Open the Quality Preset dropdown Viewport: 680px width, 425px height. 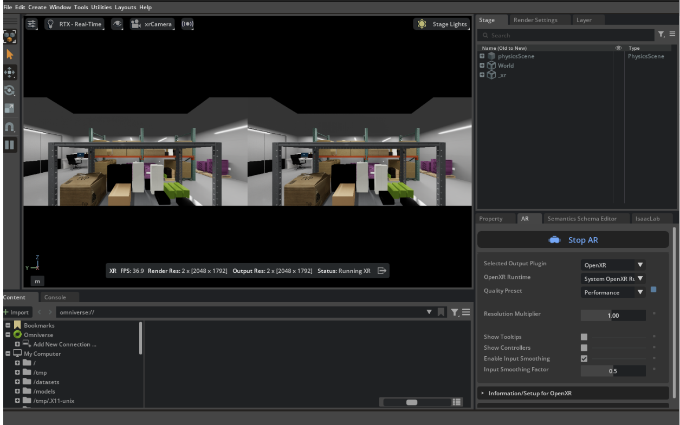click(613, 292)
